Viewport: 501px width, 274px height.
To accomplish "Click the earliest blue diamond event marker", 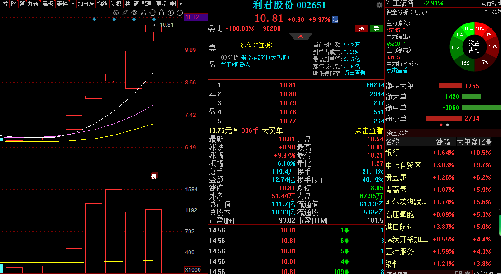I will pyautogui.click(x=94, y=19).
